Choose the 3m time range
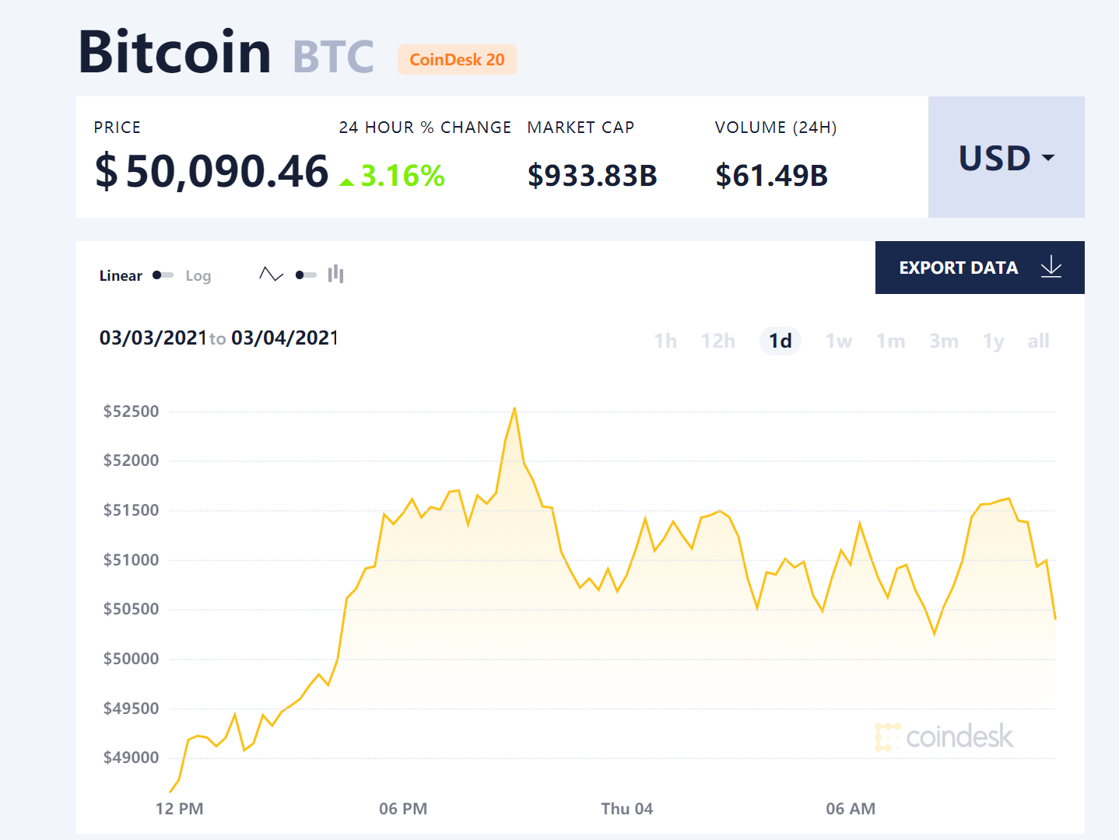The image size is (1119, 840). click(943, 341)
